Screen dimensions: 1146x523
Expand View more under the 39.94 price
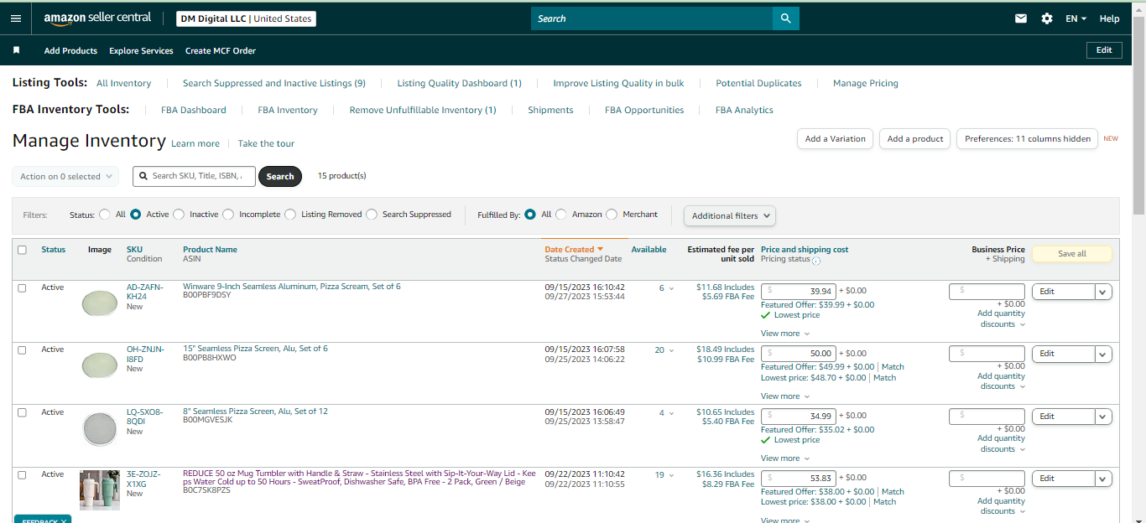[785, 334]
